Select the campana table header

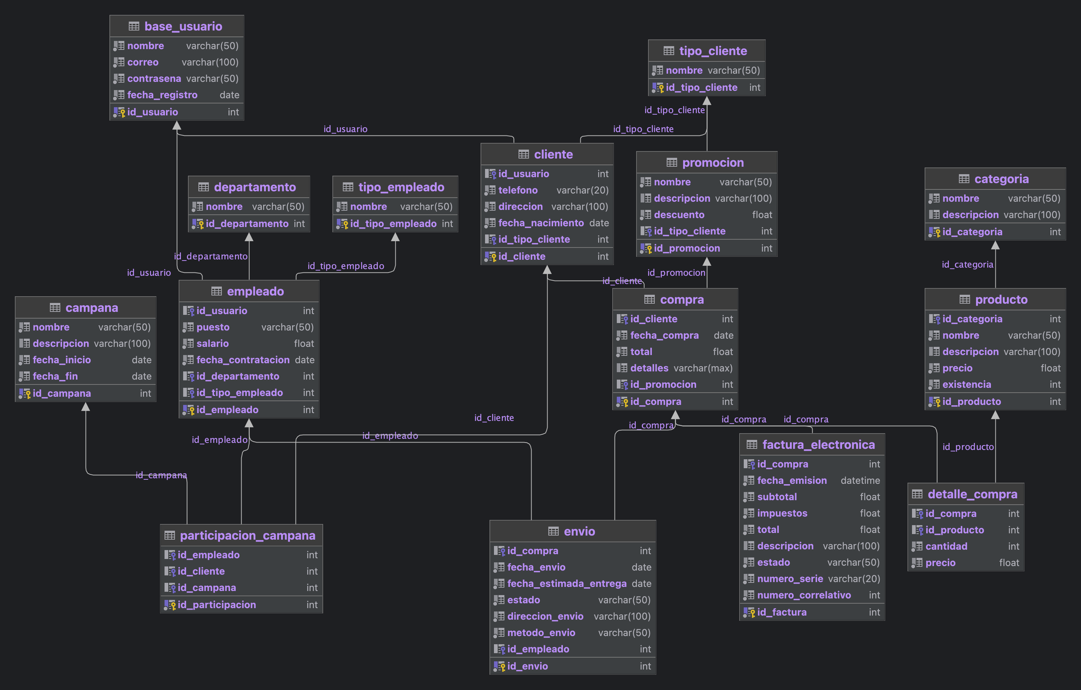(92, 308)
